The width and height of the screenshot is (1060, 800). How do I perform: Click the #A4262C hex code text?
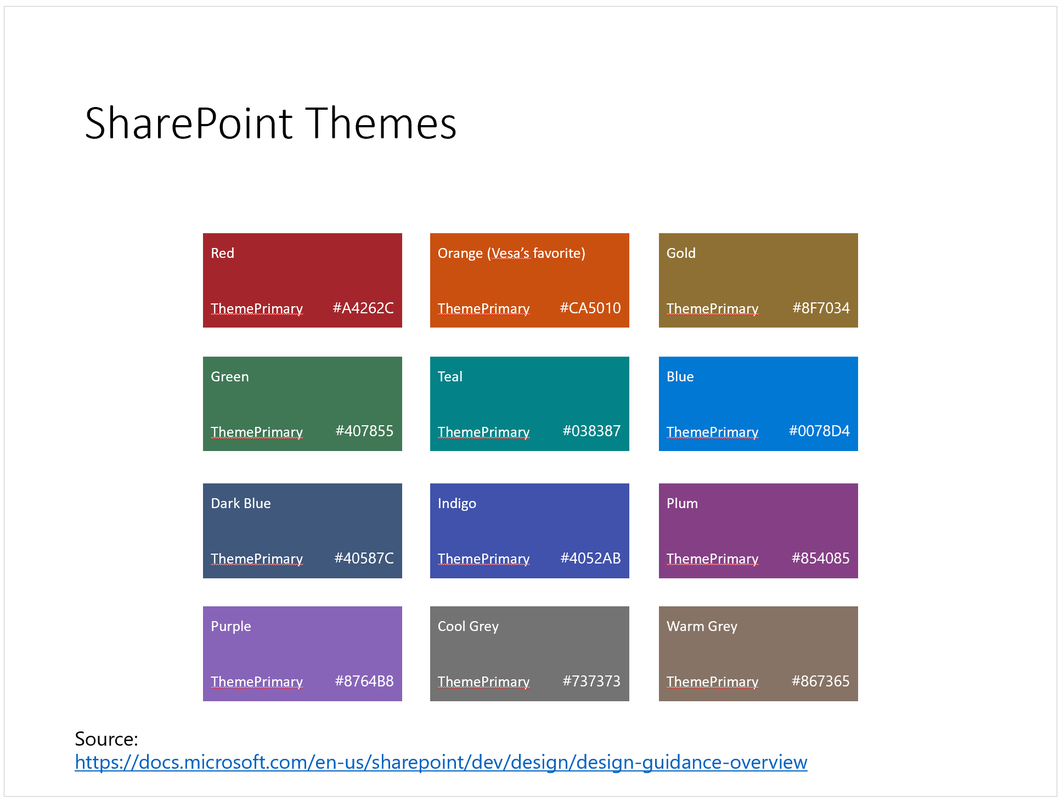click(363, 308)
